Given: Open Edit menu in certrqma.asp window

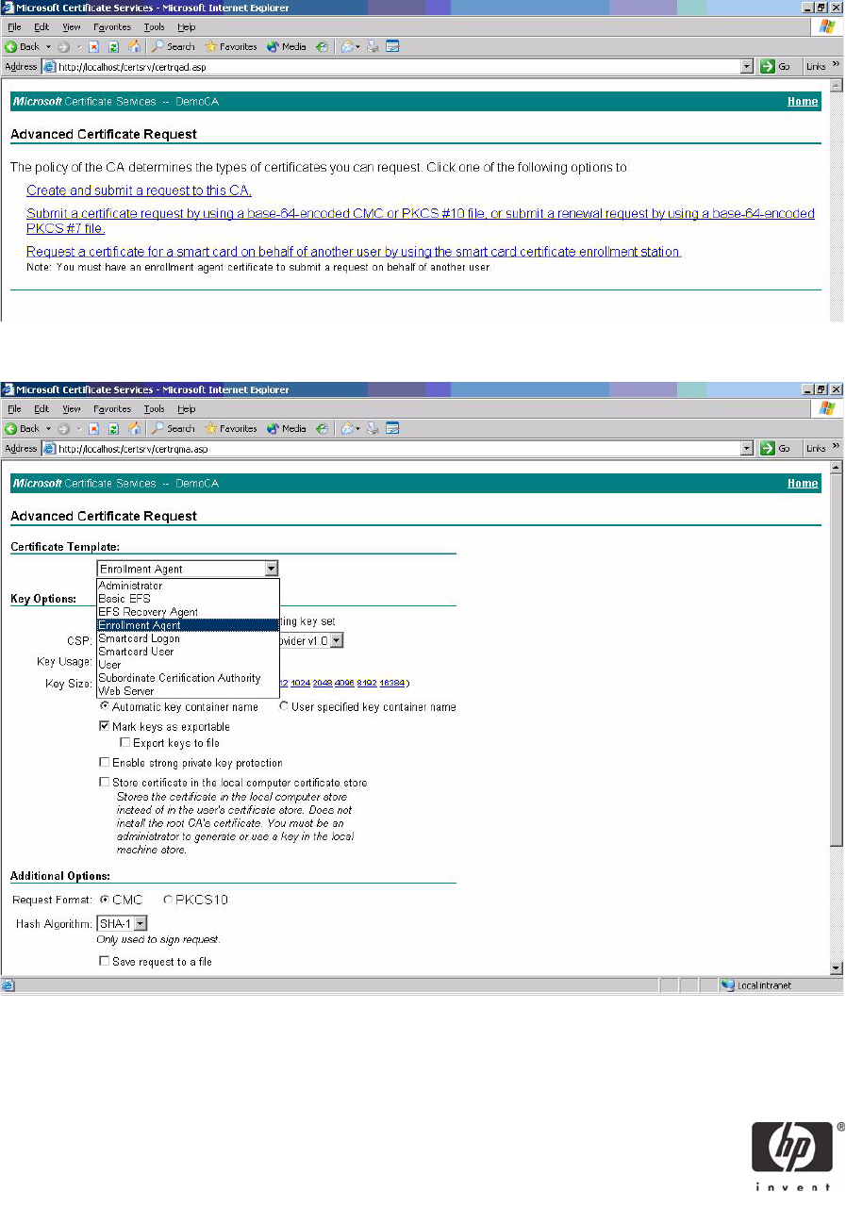Looking at the screenshot, I should pyautogui.click(x=41, y=408).
